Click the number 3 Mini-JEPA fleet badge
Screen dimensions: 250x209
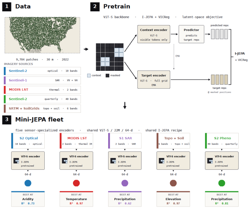pyautogui.click(x=7, y=120)
